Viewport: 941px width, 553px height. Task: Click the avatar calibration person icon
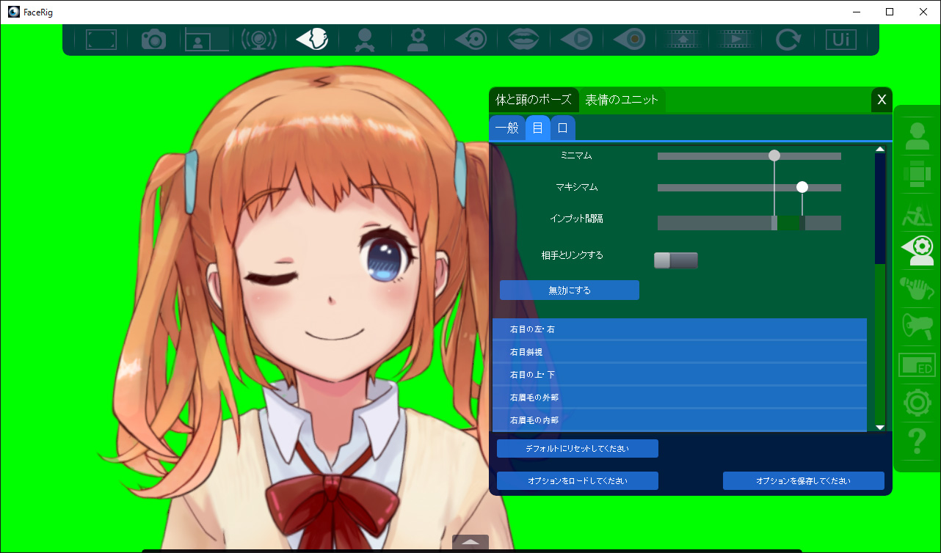coord(363,40)
